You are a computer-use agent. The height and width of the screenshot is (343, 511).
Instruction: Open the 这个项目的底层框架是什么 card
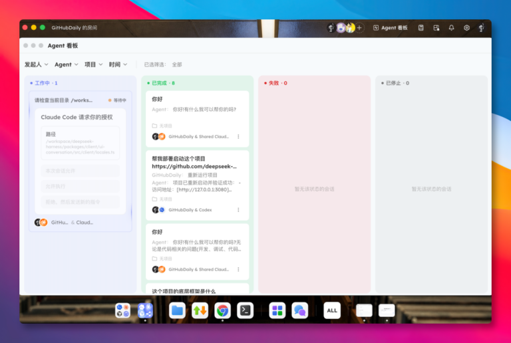[198, 289]
